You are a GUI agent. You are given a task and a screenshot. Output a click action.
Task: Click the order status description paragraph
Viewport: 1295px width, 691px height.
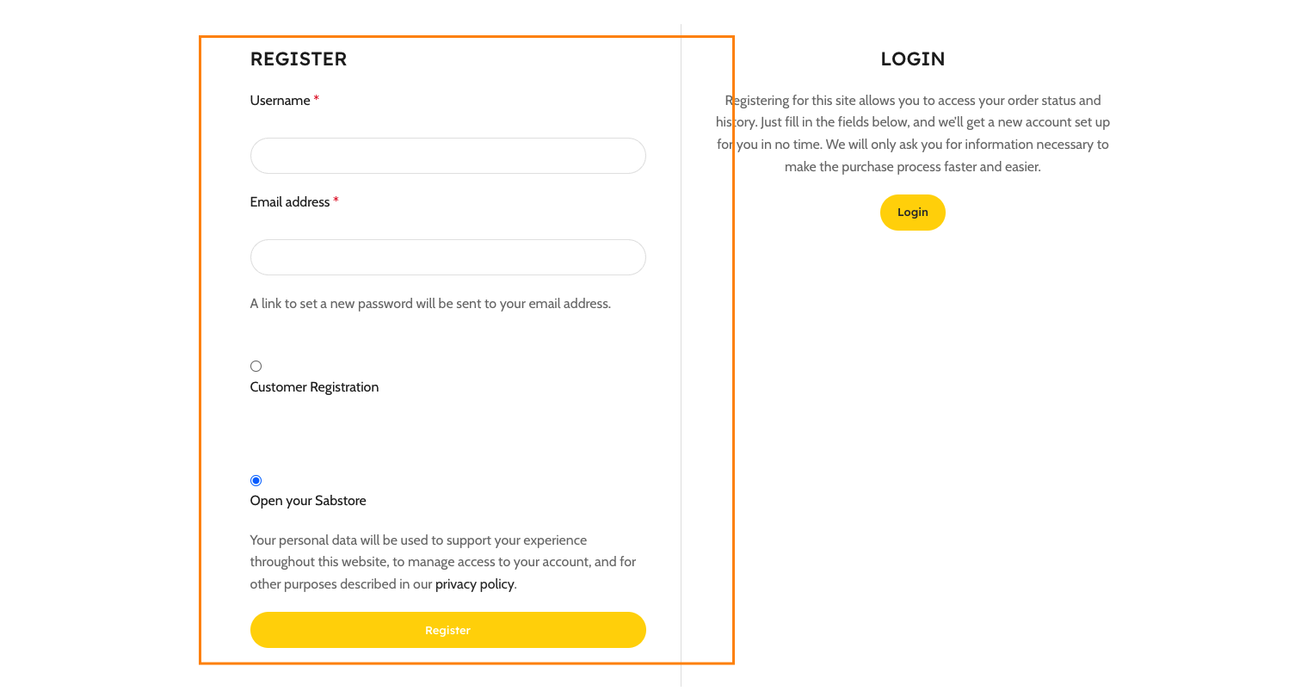click(913, 133)
